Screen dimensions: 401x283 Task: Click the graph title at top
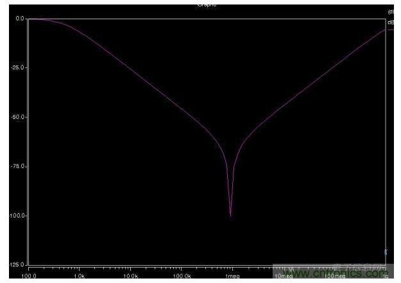[206, 3]
